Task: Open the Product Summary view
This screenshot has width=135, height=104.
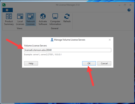Action: coord(9,19)
